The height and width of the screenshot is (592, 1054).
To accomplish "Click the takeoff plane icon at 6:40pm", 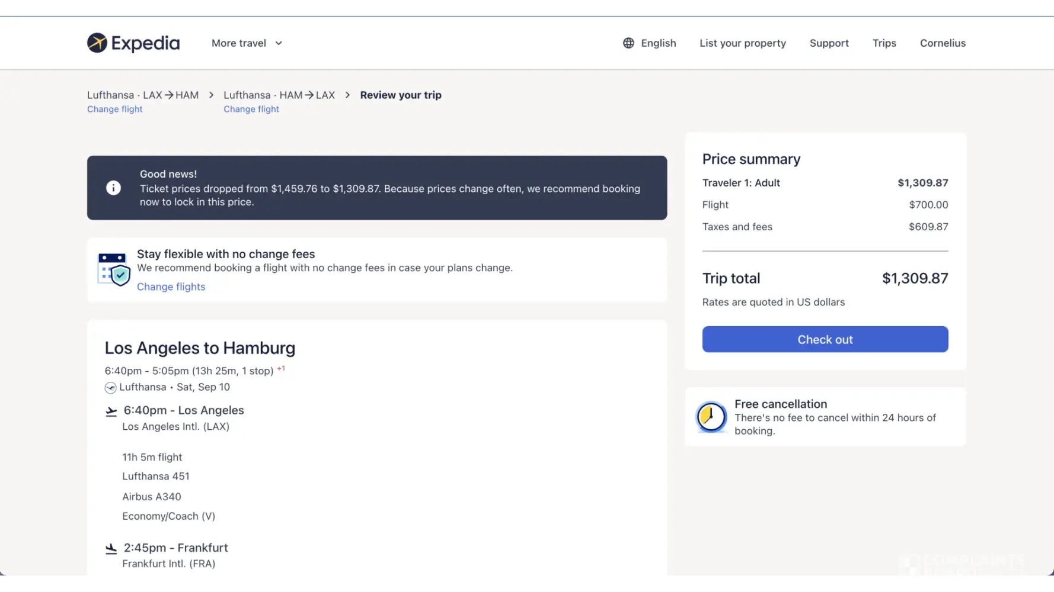I will click(x=111, y=411).
